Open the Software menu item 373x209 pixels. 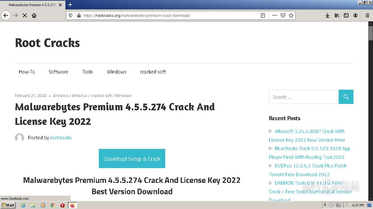[58, 72]
